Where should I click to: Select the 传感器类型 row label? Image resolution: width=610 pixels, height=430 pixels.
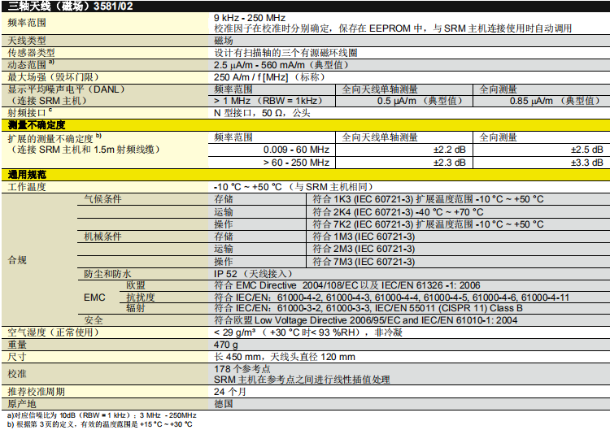[32, 52]
